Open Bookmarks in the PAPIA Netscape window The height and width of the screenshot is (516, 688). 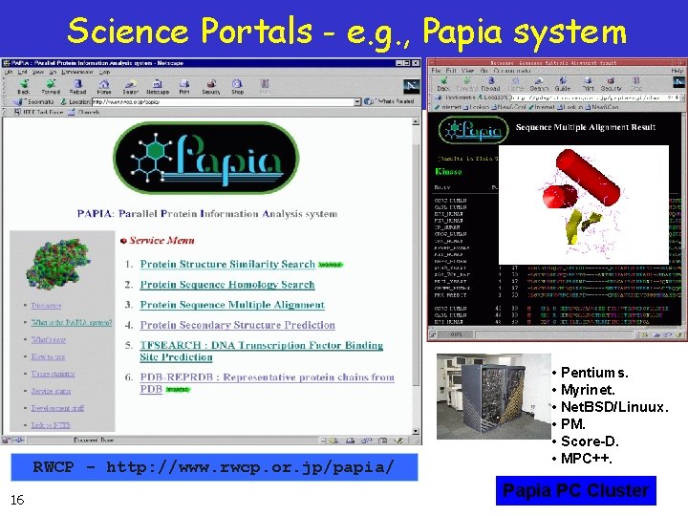coord(33,102)
